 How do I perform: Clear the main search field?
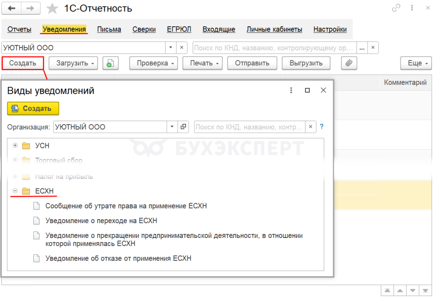(373, 48)
